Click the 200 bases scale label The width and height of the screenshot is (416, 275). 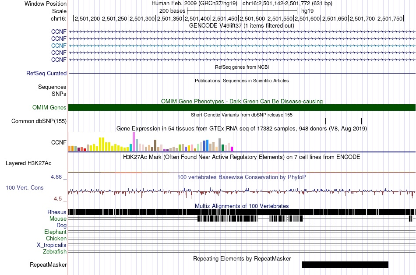pyautogui.click(x=173, y=11)
